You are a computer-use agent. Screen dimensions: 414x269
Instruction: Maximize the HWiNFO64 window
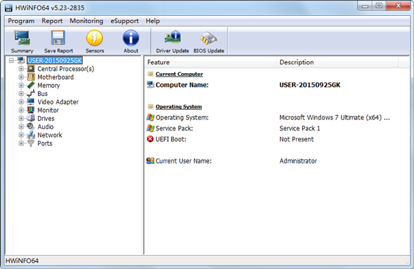[x=379, y=6]
